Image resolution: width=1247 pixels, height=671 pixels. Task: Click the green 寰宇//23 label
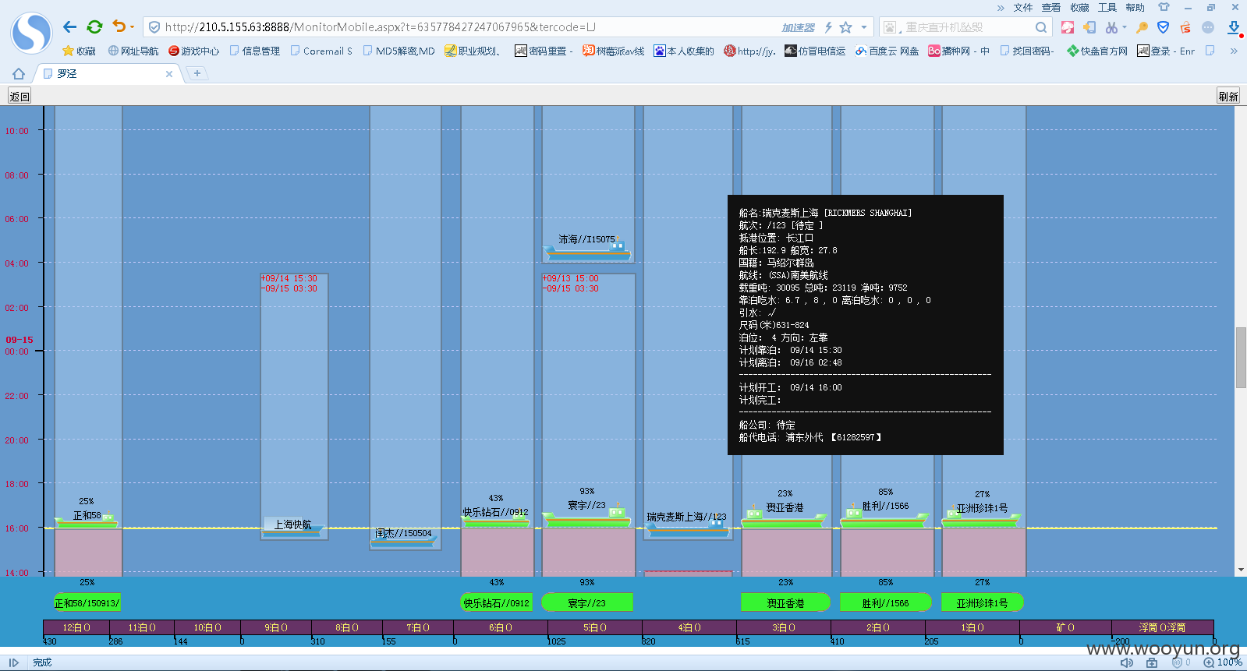(x=586, y=602)
